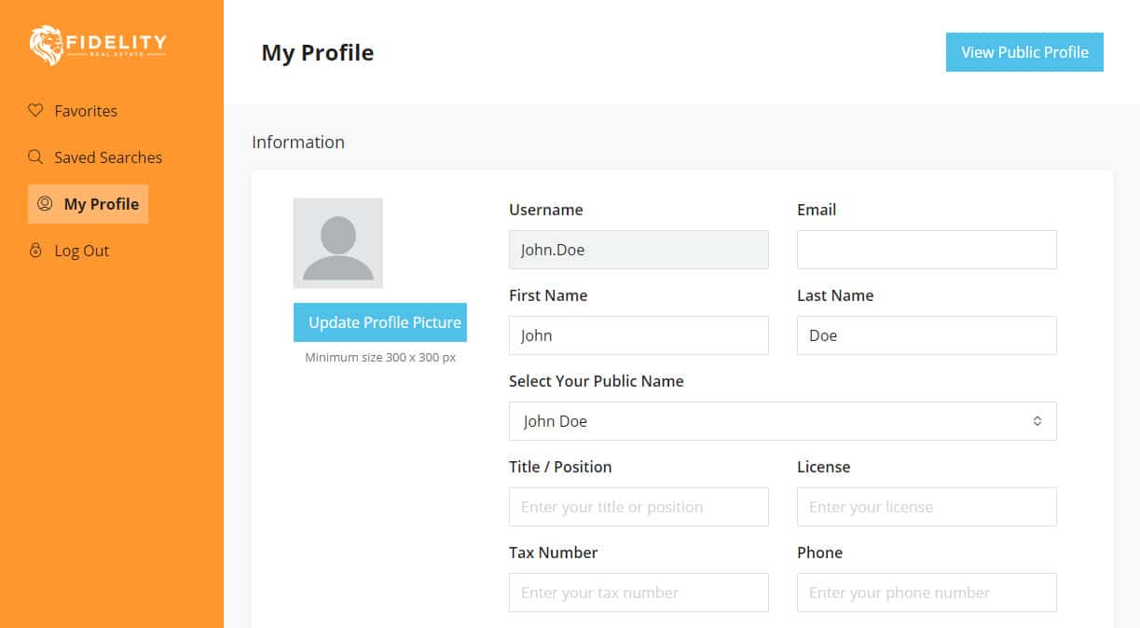Click the magnifier icon beside Saved Searches
Image resolution: width=1140 pixels, height=628 pixels.
coord(35,157)
